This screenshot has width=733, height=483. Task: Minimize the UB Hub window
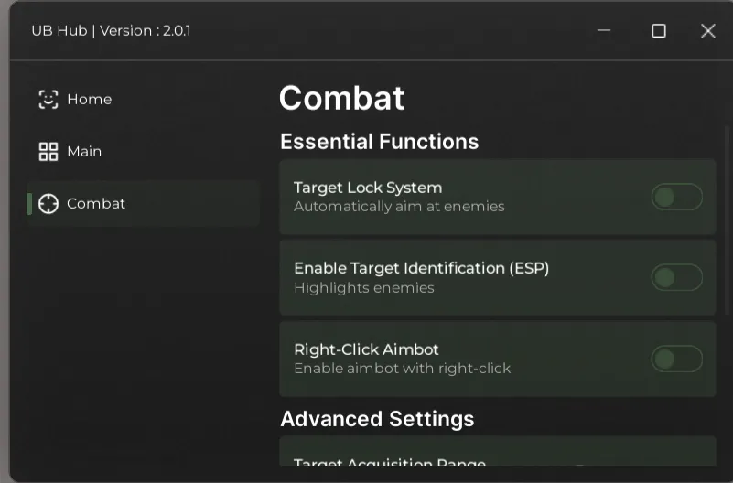604,30
